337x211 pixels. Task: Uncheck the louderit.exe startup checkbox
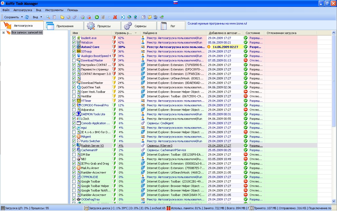click(74, 38)
